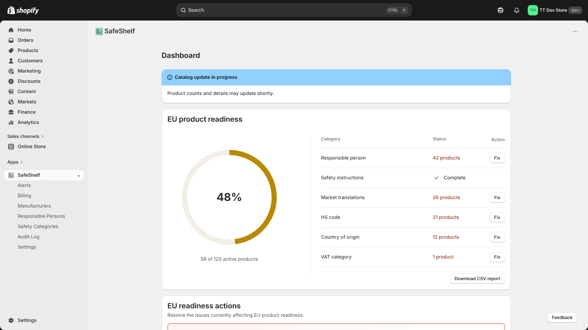Open the Billing page
Viewport: 588px width, 330px height.
(x=24, y=196)
